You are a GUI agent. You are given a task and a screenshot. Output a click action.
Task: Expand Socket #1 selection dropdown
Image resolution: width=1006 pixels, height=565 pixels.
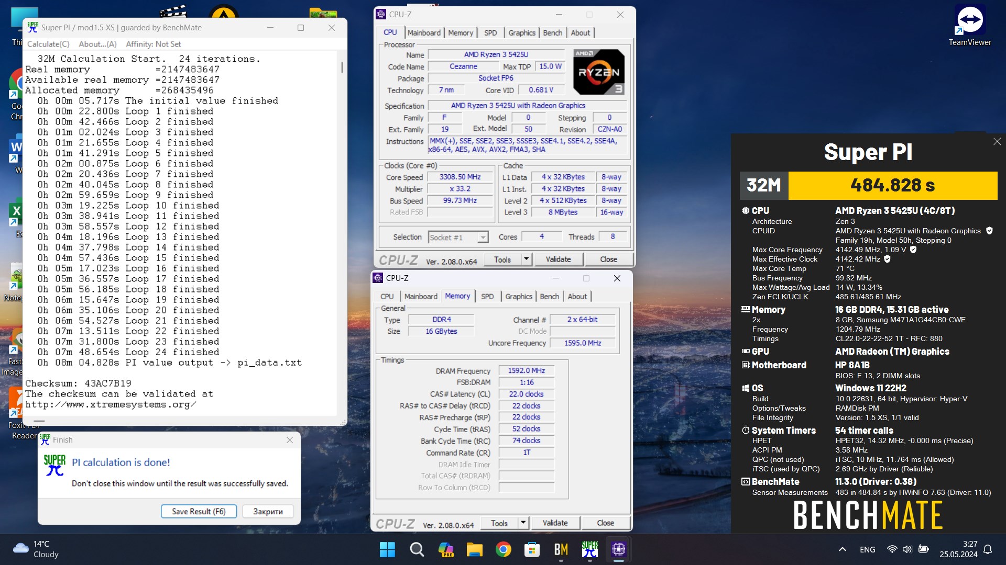(x=458, y=237)
